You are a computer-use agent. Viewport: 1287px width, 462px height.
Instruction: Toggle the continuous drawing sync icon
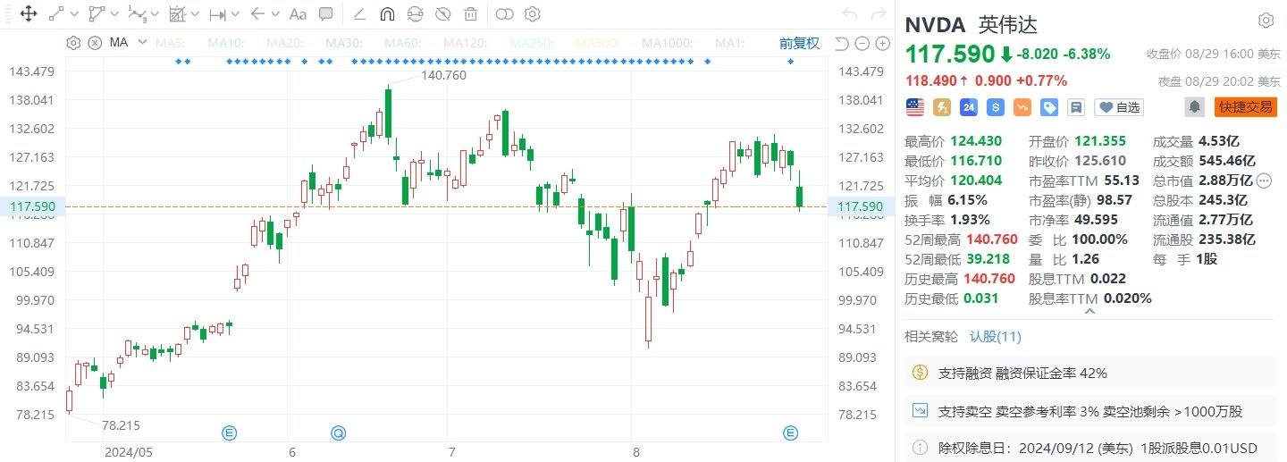pos(415,13)
